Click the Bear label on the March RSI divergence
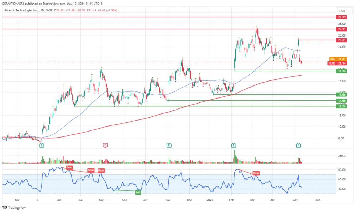The height and width of the screenshot is (212, 356). [256, 173]
